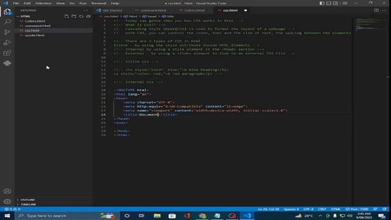Split the editor to the right

click(376, 10)
